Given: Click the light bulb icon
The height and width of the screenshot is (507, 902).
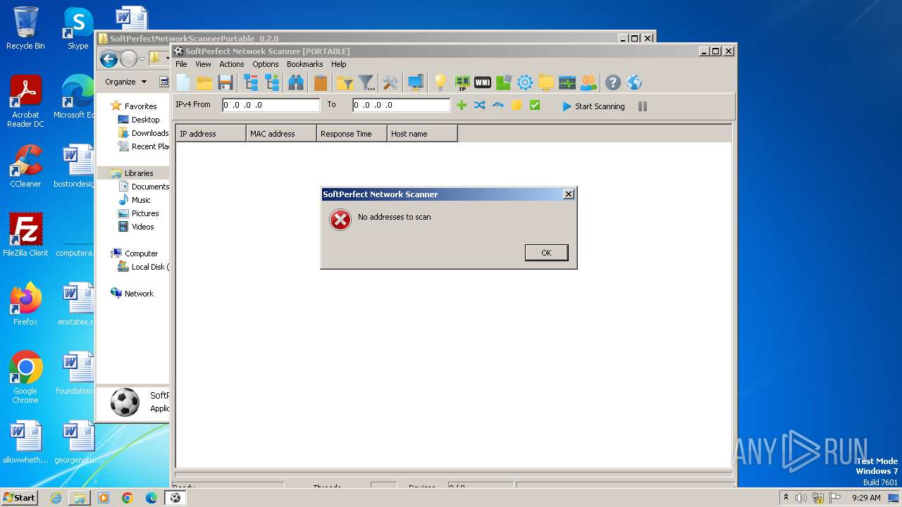Looking at the screenshot, I should 440,83.
